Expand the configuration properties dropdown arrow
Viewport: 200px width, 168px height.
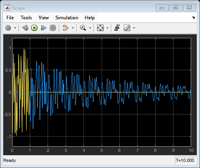pos(15,28)
